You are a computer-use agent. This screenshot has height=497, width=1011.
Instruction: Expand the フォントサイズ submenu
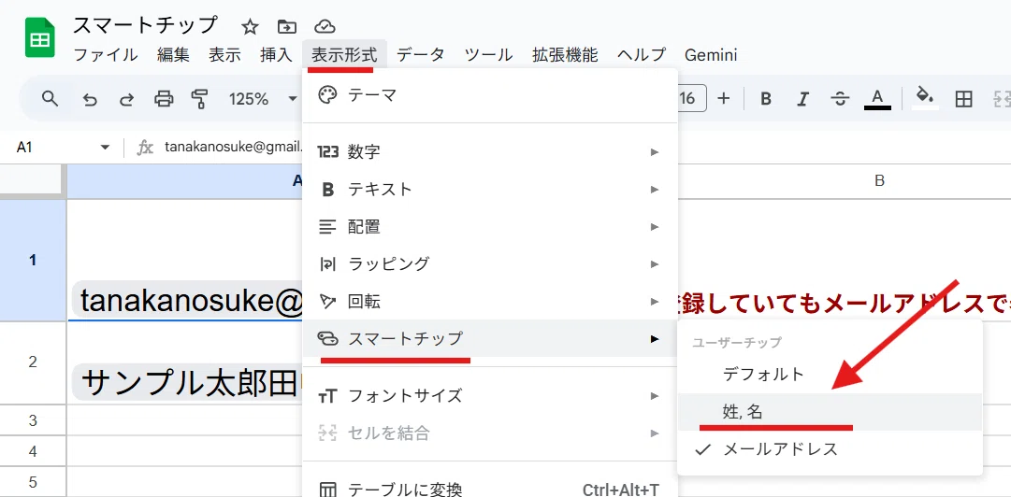[490, 395]
